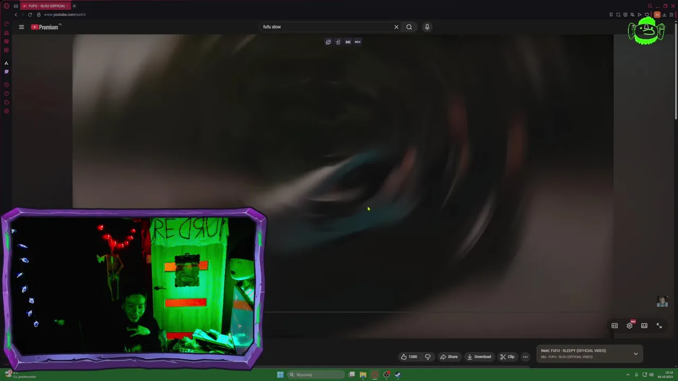Click Next: FUFU - SLEEPY (OFFICIAL VIDEO) text
The image size is (678, 381).
(x=573, y=351)
